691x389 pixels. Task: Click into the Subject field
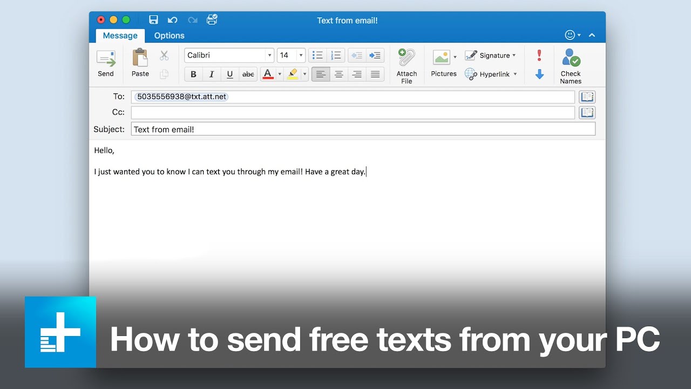click(363, 129)
